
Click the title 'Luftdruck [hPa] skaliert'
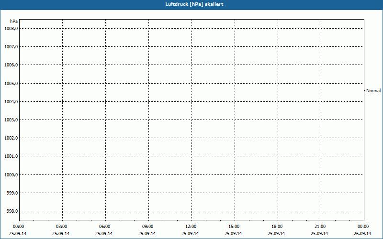point(194,4)
